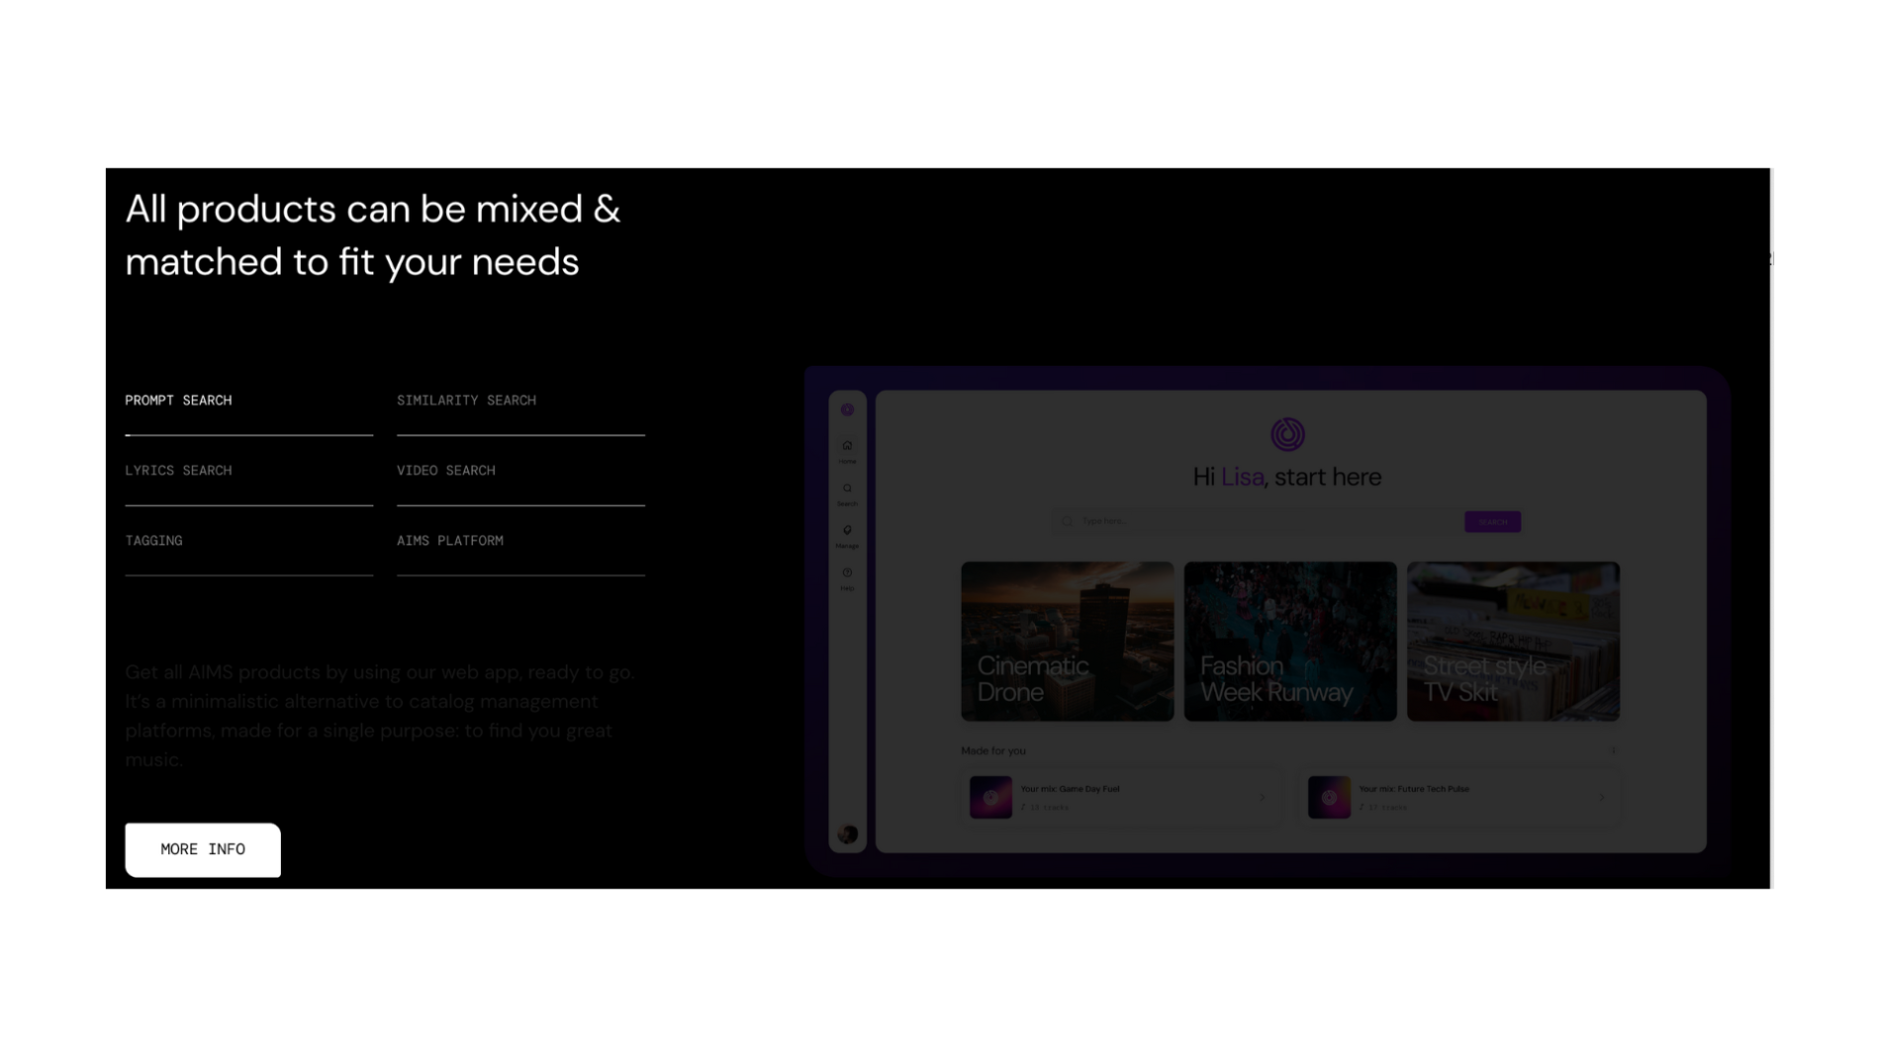Click the user avatar at sidebar bottom
This screenshot has width=1880, height=1057.
(x=848, y=834)
